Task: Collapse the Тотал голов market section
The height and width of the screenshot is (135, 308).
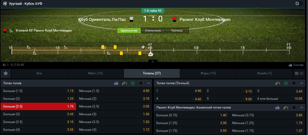Action: click(x=148, y=83)
